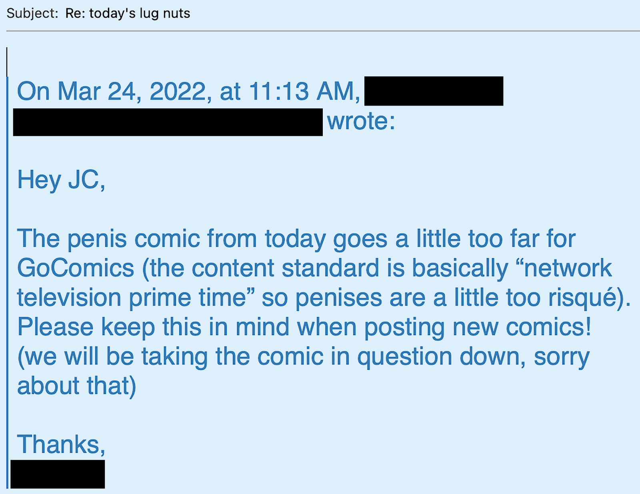
Task: Click the "Thanks," sign-off line
Action: 61,444
